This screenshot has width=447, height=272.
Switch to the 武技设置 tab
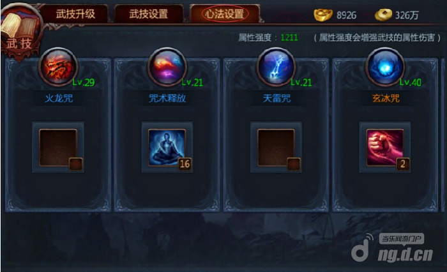pos(149,13)
